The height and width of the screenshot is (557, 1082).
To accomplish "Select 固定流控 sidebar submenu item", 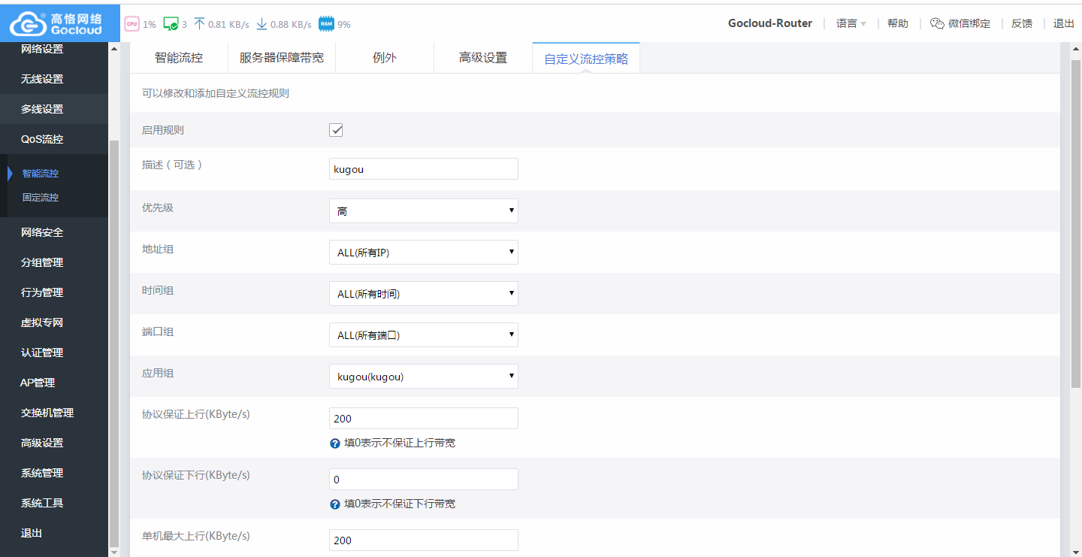I will (41, 198).
